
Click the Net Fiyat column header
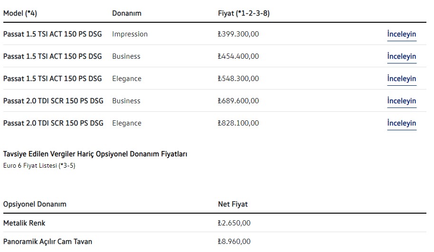[233, 204]
